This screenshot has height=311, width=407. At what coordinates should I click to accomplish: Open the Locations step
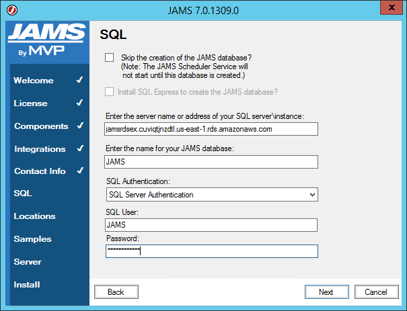34,216
